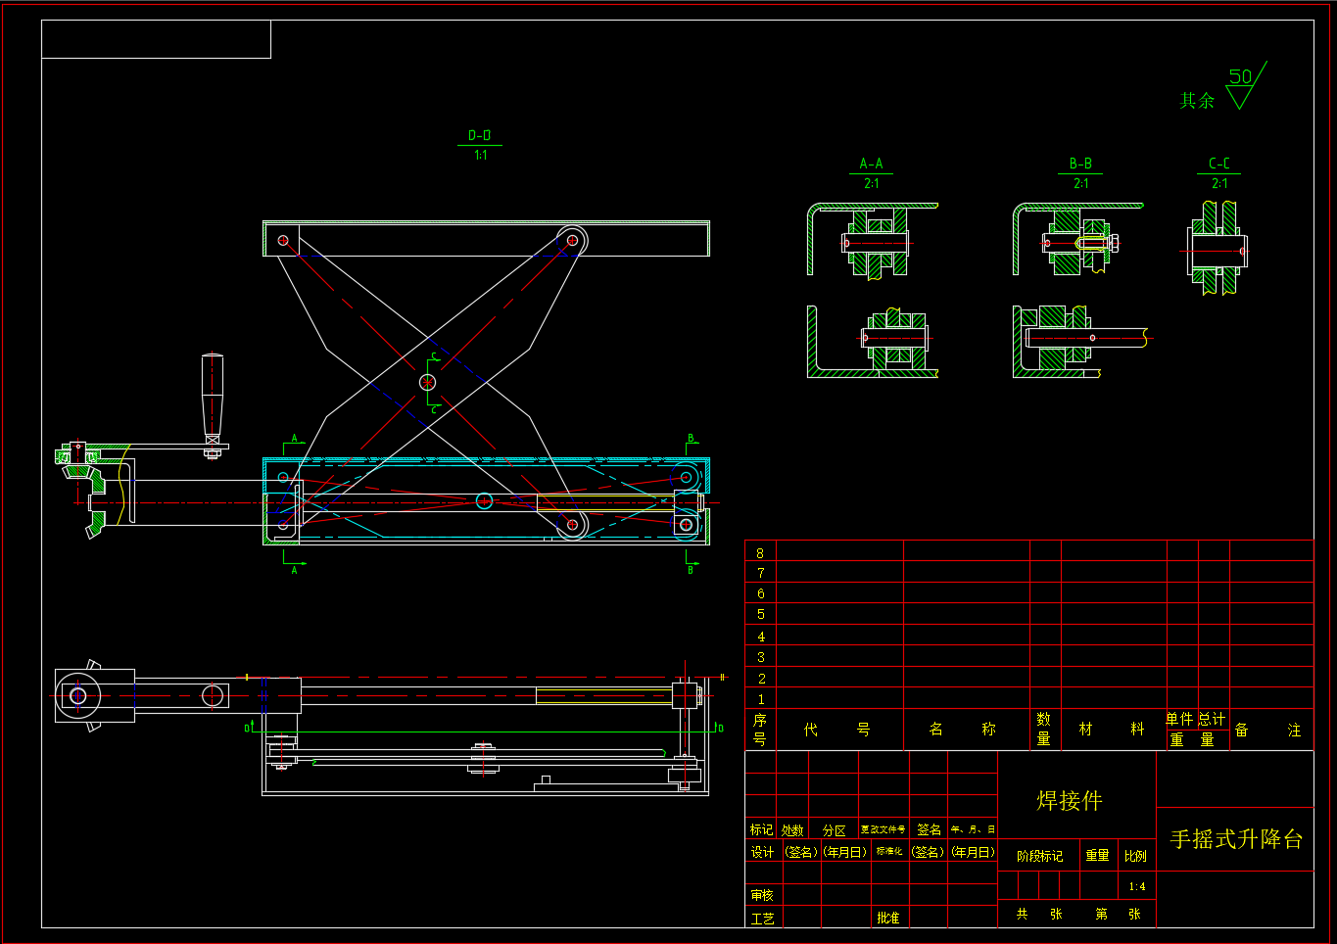Click the empty box in top-left corner

156,39
